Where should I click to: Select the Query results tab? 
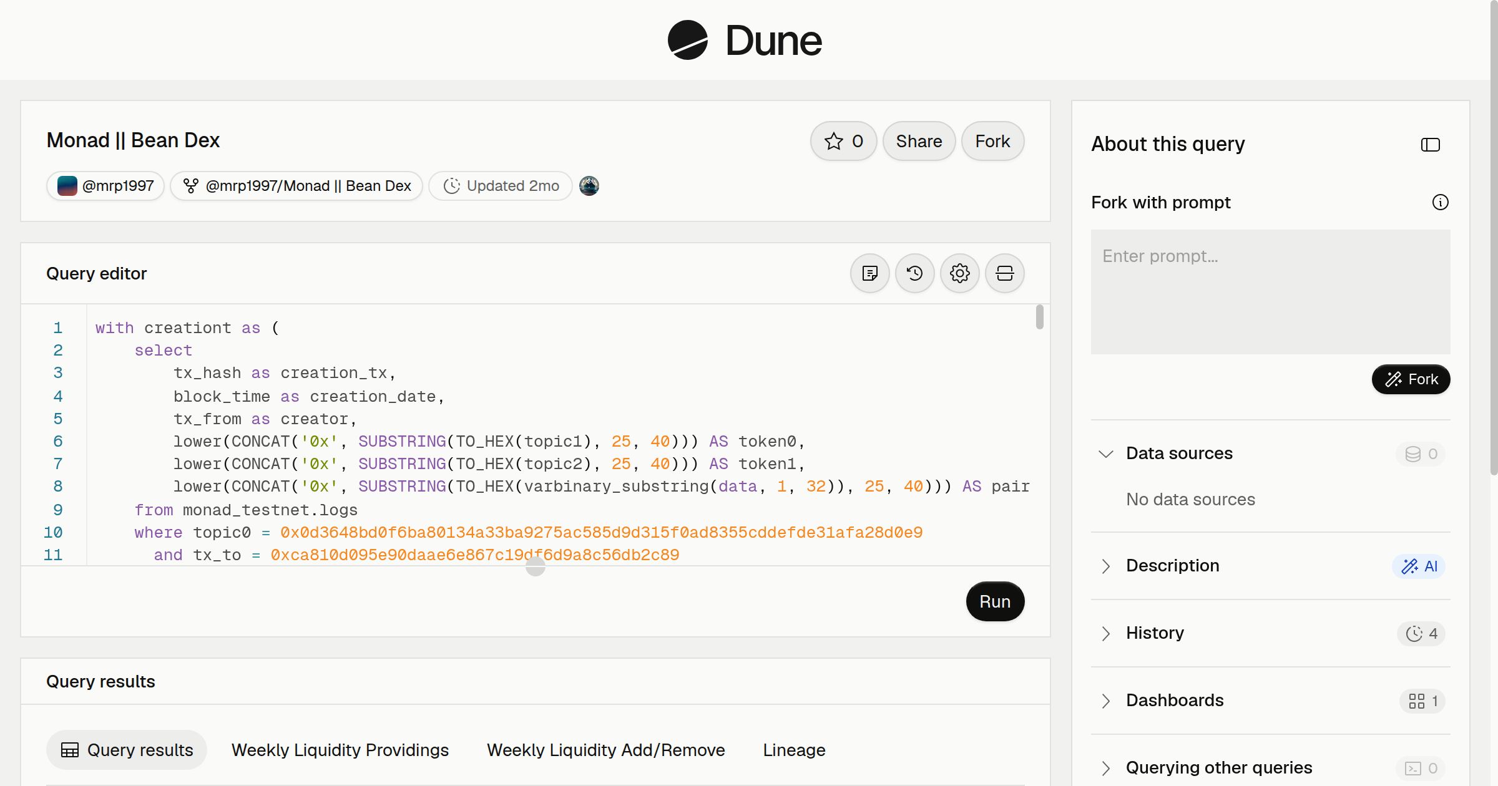pos(127,750)
